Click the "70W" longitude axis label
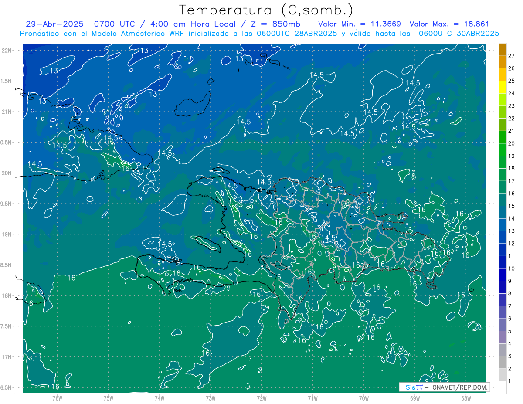The width and height of the screenshot is (523, 404). 364,398
